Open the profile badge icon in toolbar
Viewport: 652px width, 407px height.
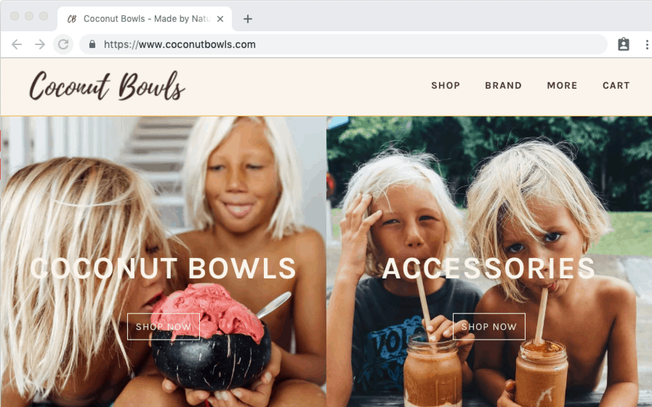[x=624, y=44]
